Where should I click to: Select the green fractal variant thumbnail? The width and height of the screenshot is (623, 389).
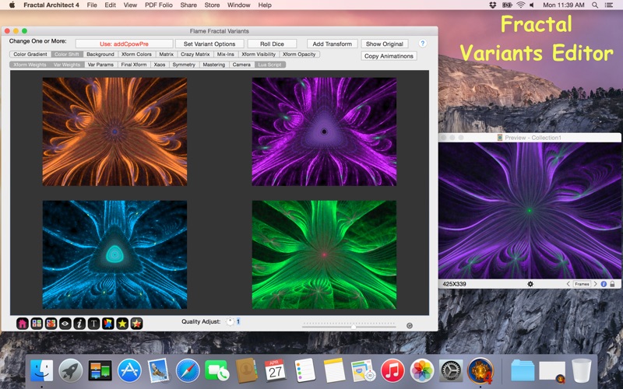[324, 255]
